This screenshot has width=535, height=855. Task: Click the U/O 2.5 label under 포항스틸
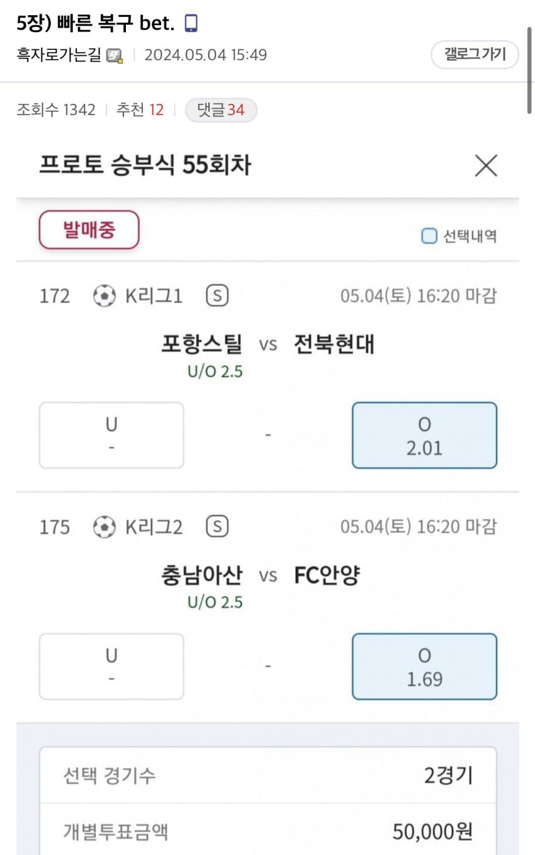215,371
